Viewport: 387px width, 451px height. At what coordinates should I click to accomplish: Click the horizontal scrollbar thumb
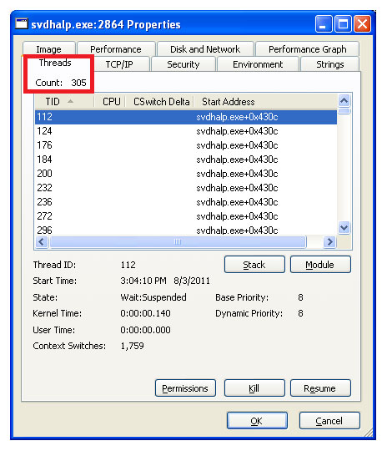coord(178,242)
